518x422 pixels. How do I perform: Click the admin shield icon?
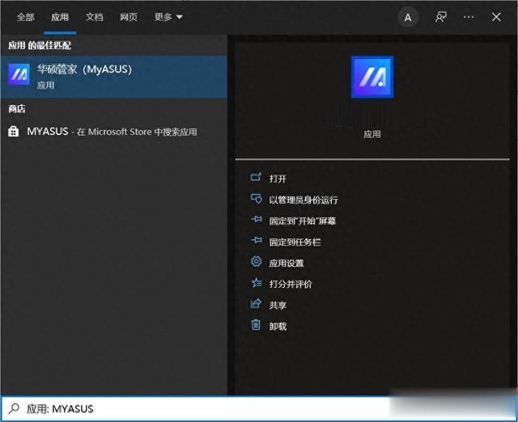click(256, 199)
